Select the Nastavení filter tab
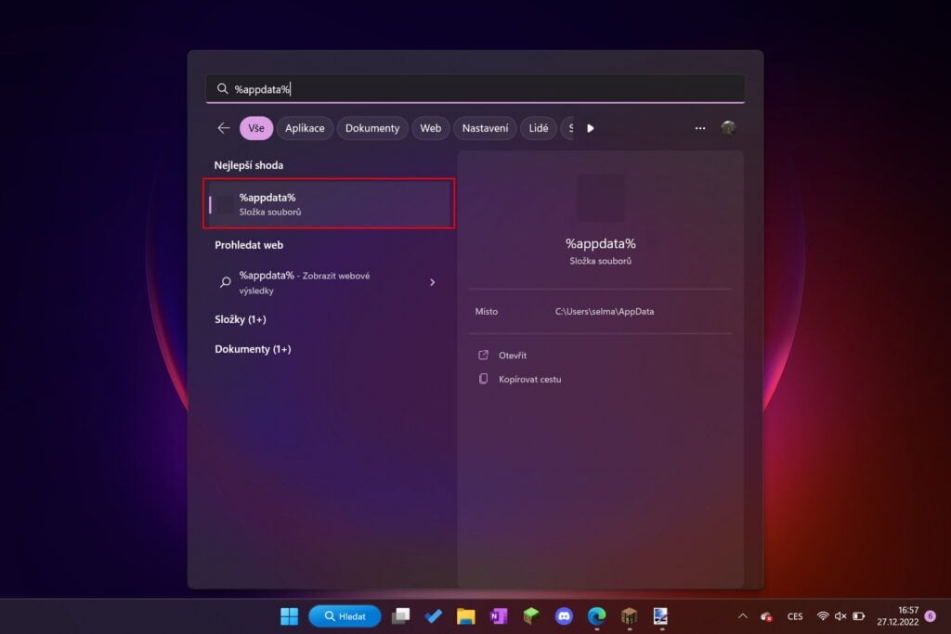This screenshot has height=634, width=951. pos(485,128)
